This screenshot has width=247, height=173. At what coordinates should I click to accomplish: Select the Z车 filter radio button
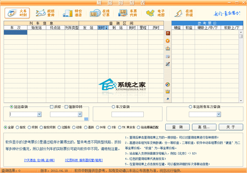point(109,127)
